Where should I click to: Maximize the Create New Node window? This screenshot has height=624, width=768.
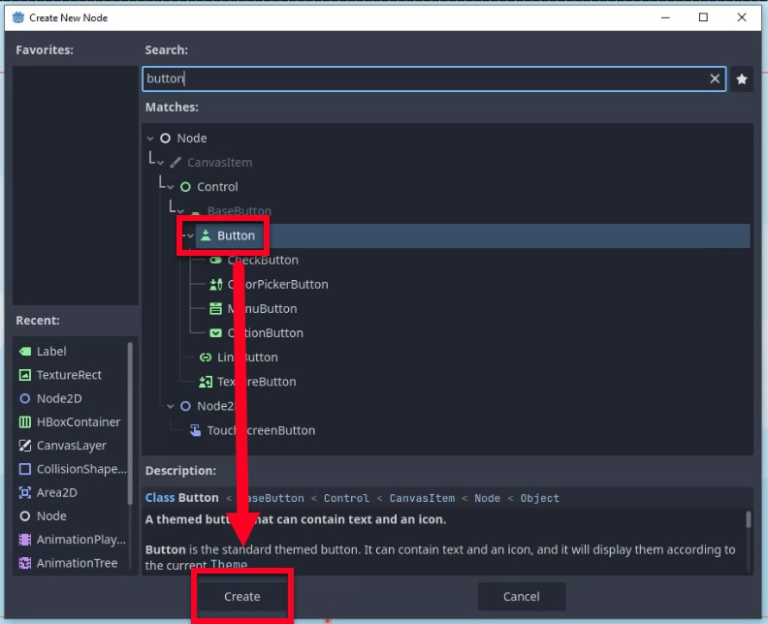coord(703,17)
